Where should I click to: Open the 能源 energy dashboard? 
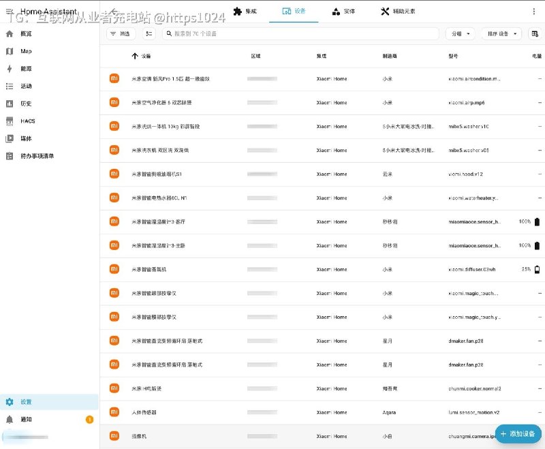(x=49, y=68)
